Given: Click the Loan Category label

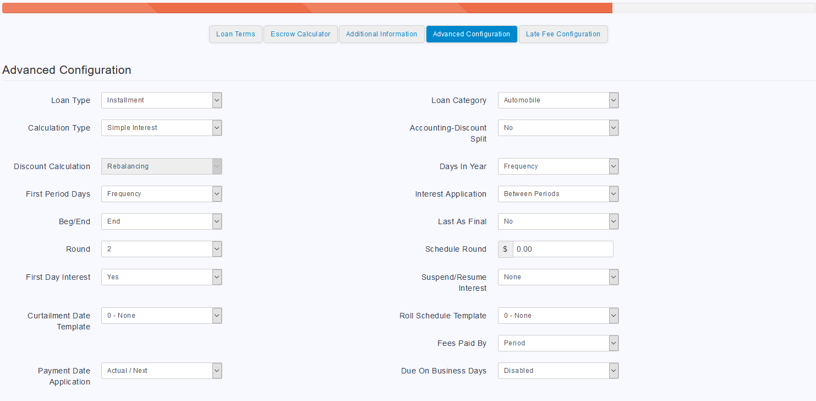Looking at the screenshot, I should coord(459,100).
